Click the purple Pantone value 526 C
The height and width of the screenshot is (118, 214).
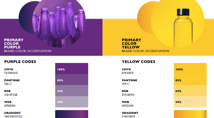(x=8, y=84)
